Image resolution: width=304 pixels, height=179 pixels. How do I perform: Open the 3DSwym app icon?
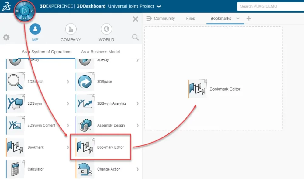[15, 103]
